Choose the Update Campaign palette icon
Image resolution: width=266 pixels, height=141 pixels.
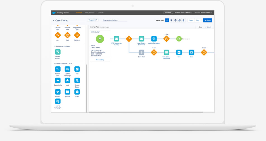pyautogui.click(x=67, y=69)
